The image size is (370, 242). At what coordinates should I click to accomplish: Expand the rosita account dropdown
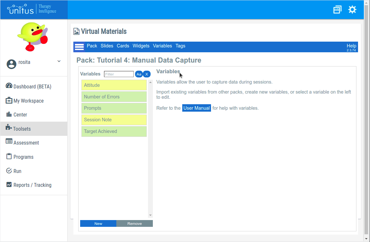click(58, 61)
